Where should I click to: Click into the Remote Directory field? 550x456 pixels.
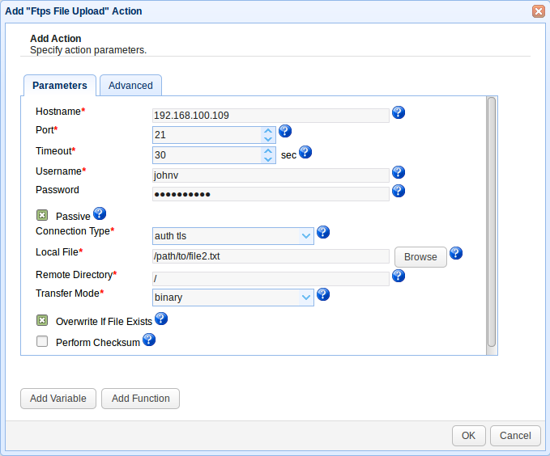click(x=271, y=278)
